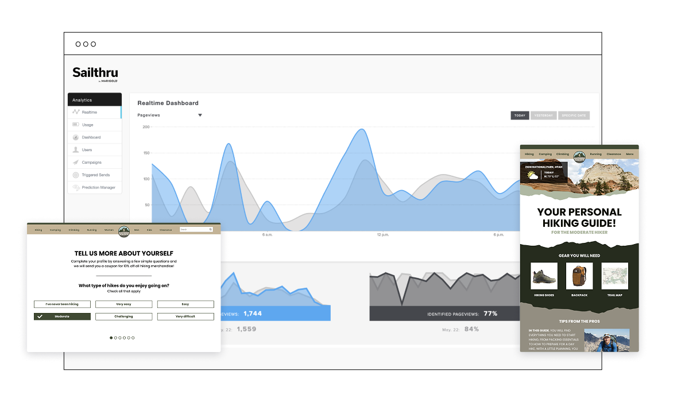Show yesterday's data with the Yesterday button
Screen dimensions: 689x402
tap(543, 115)
